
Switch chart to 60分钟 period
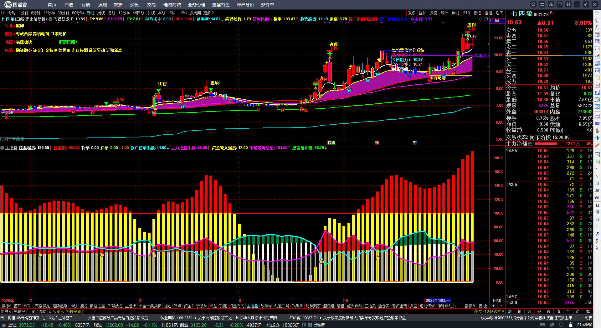tap(78, 13)
